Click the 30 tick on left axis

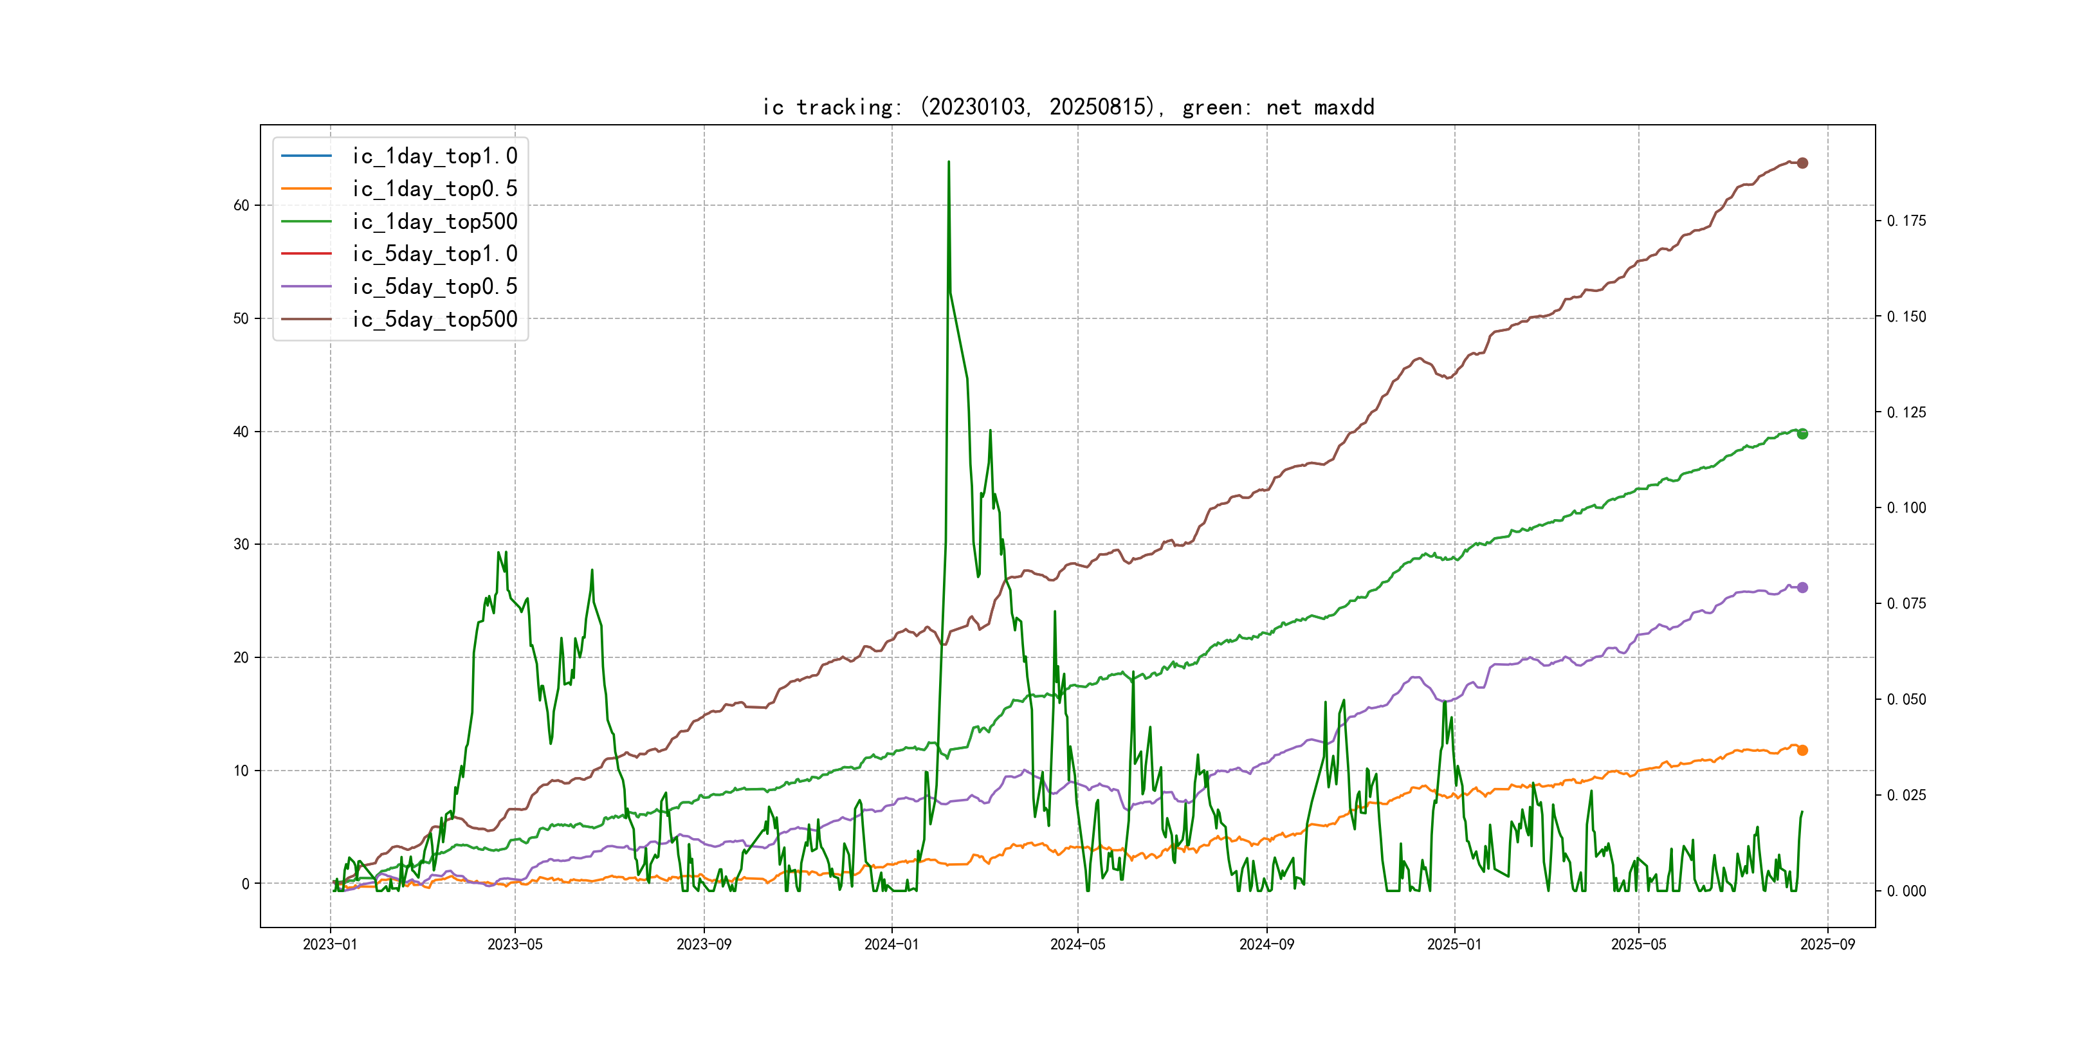[241, 544]
